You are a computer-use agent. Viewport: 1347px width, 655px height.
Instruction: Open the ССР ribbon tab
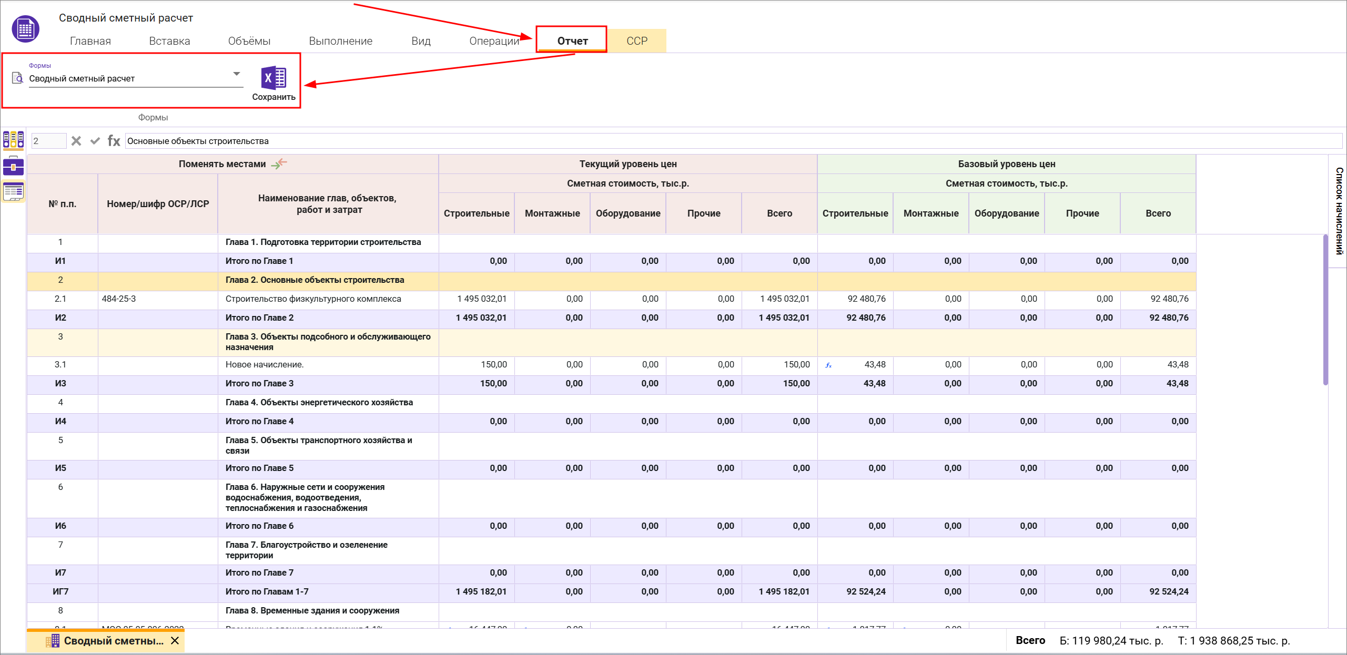(636, 41)
